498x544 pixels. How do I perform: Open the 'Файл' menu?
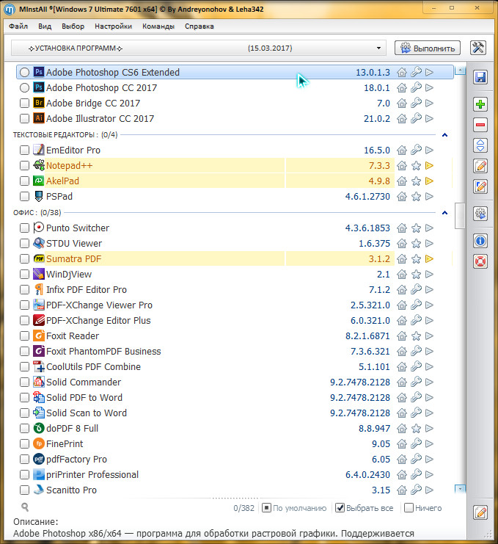pyautogui.click(x=18, y=26)
